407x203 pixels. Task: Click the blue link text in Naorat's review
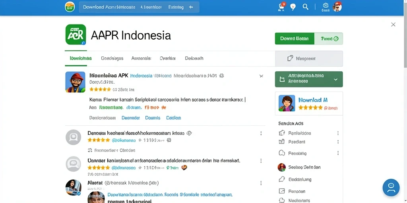point(170,194)
